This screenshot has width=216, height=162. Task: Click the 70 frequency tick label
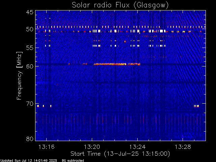(30, 104)
